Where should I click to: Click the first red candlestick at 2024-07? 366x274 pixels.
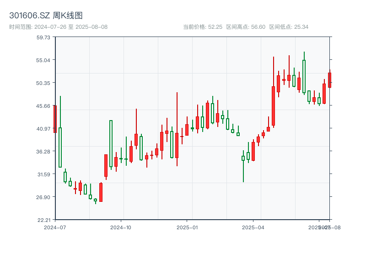point(55,119)
